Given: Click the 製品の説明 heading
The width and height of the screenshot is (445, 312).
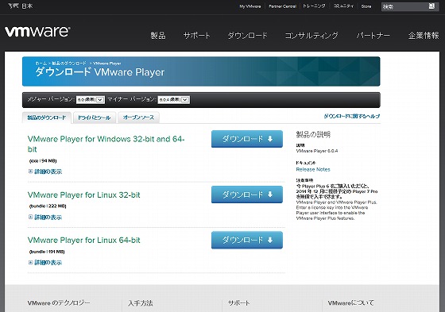Looking at the screenshot, I should tap(313, 134).
